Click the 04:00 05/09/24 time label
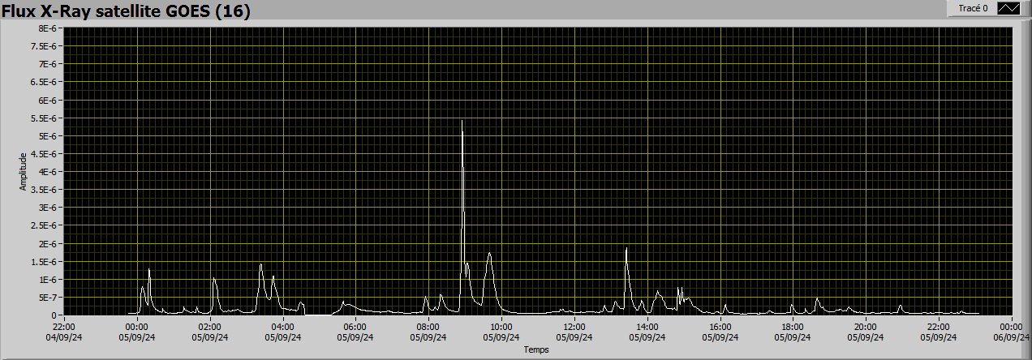Image resolution: width=1032 pixels, height=360 pixels. (282, 332)
